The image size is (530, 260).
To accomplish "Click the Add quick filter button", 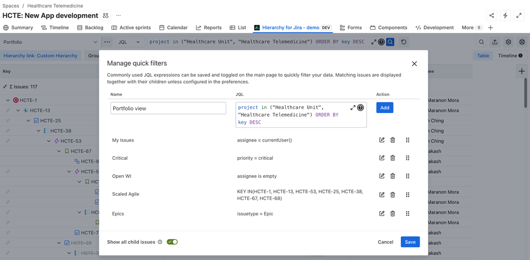I will [384, 108].
